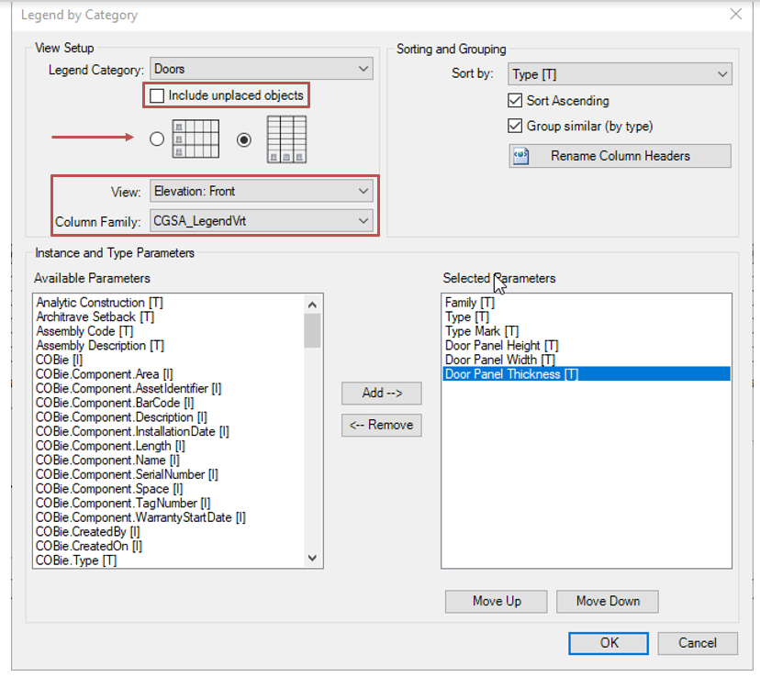Close the Legend by Category dialog
This screenshot has width=760, height=677.
click(x=735, y=14)
